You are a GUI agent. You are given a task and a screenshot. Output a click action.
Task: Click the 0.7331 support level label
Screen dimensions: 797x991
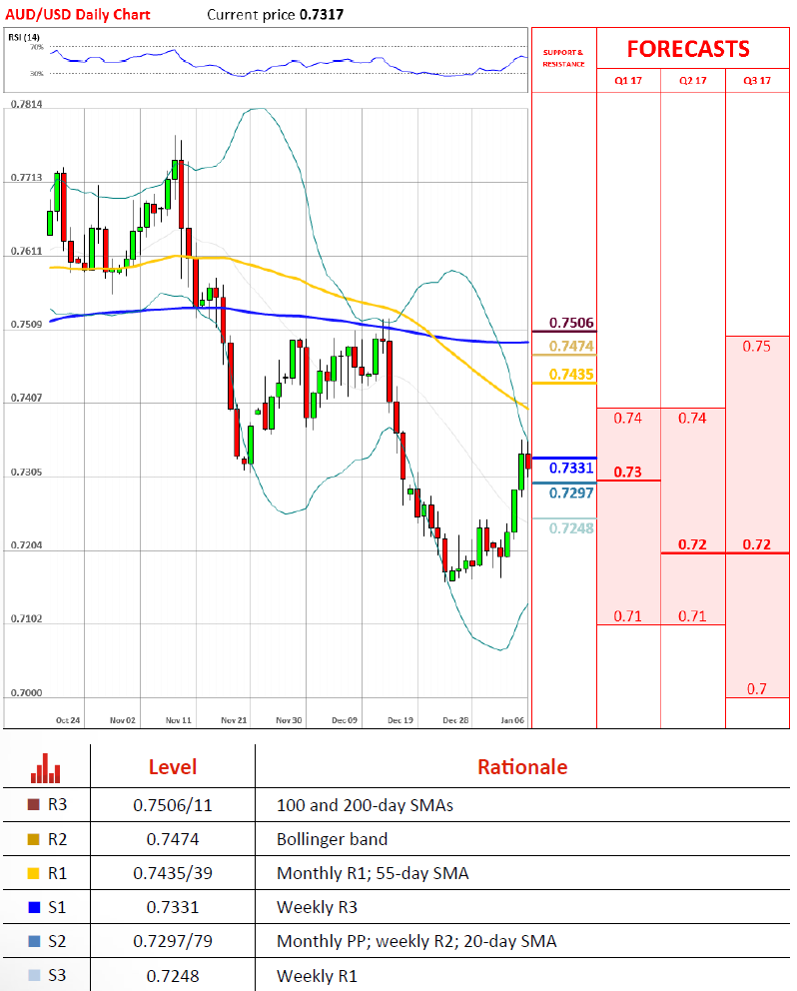coord(571,468)
